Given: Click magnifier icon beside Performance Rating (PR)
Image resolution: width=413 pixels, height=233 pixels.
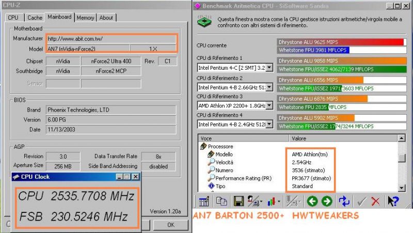Looking at the screenshot, I should [211, 178].
